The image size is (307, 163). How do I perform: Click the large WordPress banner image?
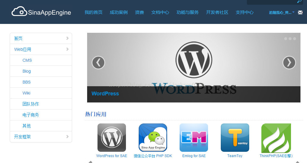pos(194,68)
